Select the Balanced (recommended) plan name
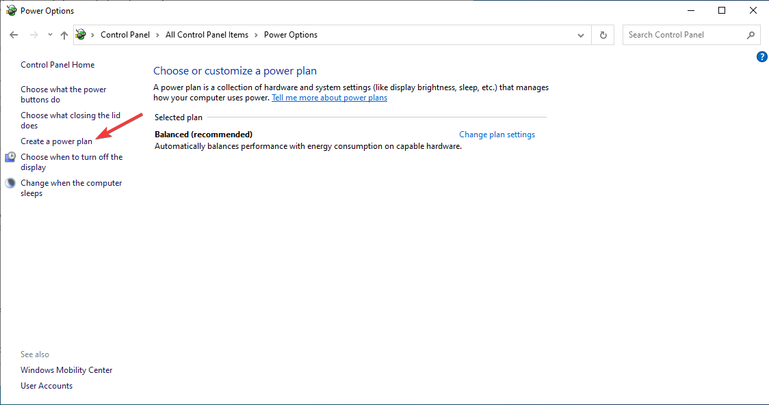The image size is (769, 405). 203,134
